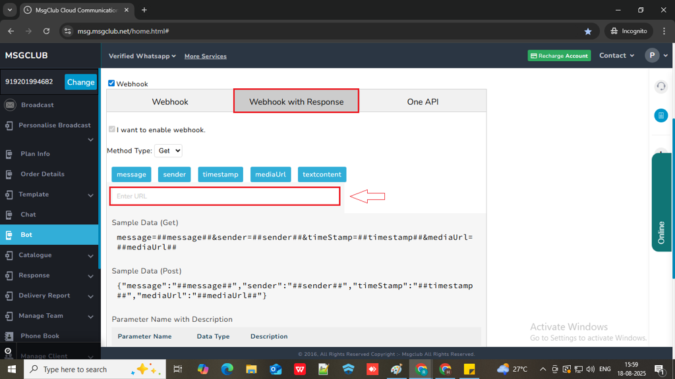Image resolution: width=675 pixels, height=379 pixels.
Task: Open the weather widget showing 27°C
Action: [x=512, y=369]
